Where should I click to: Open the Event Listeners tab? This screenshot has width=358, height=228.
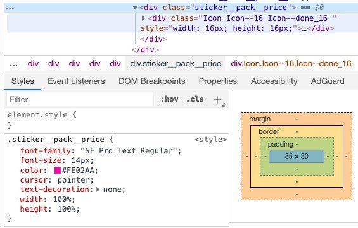pos(76,81)
